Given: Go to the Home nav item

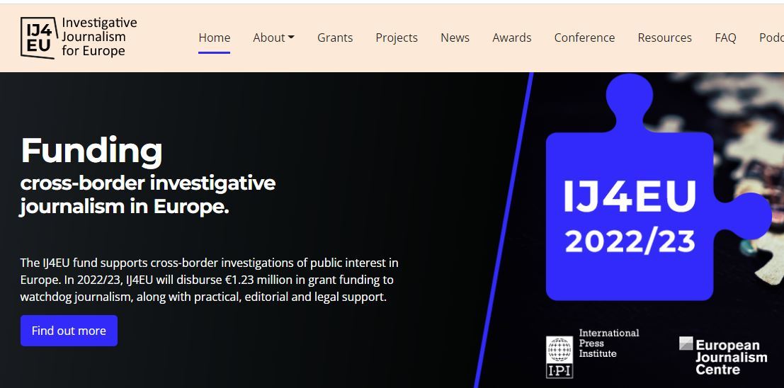Looking at the screenshot, I should 214,38.
